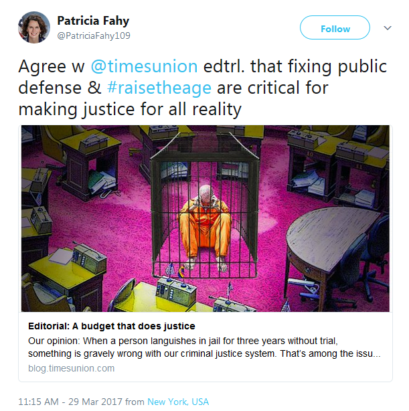Visit the blog.timesunion.com source link

tap(72, 368)
